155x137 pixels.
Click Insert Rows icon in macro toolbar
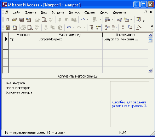coord(107,28)
